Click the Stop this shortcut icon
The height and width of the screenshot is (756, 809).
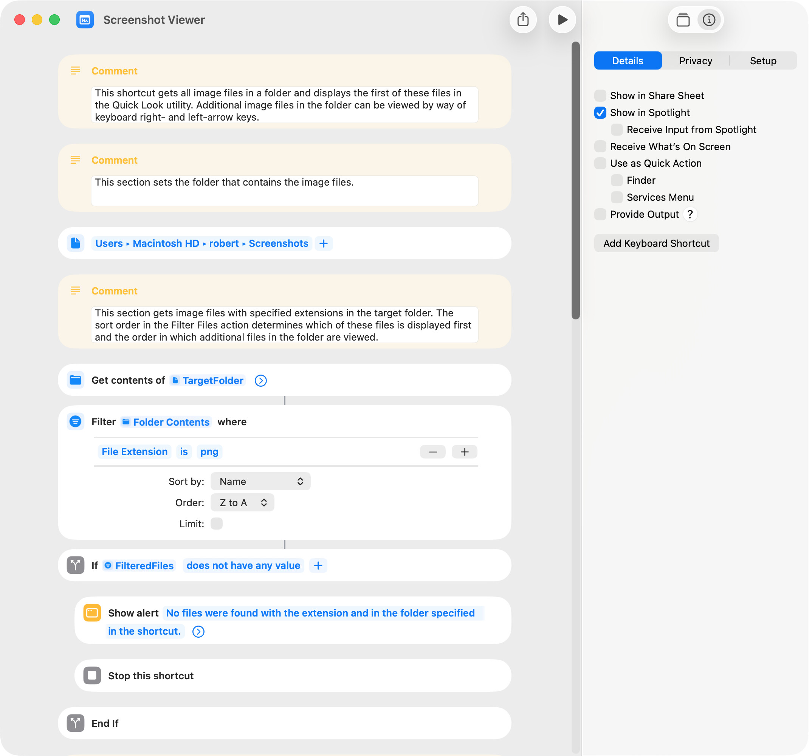pyautogui.click(x=92, y=675)
